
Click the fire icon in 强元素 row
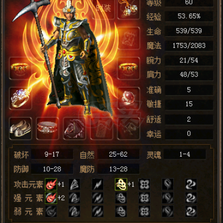tap(51, 198)
